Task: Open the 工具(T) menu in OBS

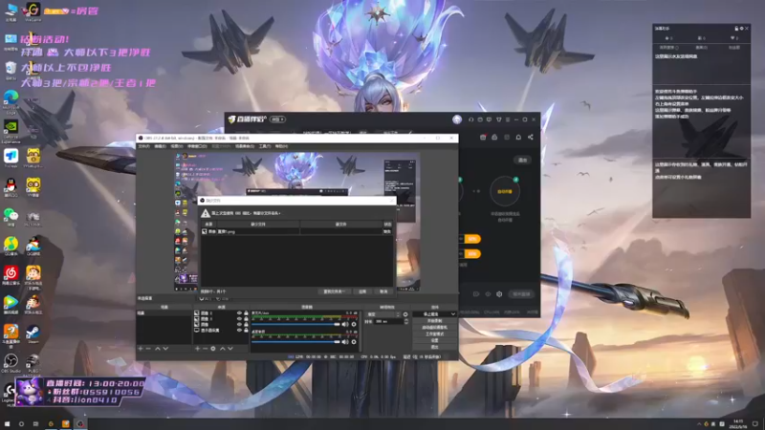Action: tap(265, 146)
